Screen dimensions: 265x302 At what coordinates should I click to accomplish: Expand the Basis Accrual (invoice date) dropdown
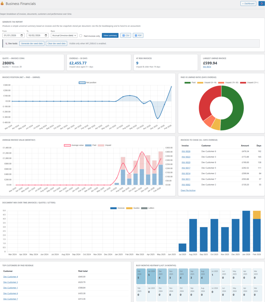64,35
